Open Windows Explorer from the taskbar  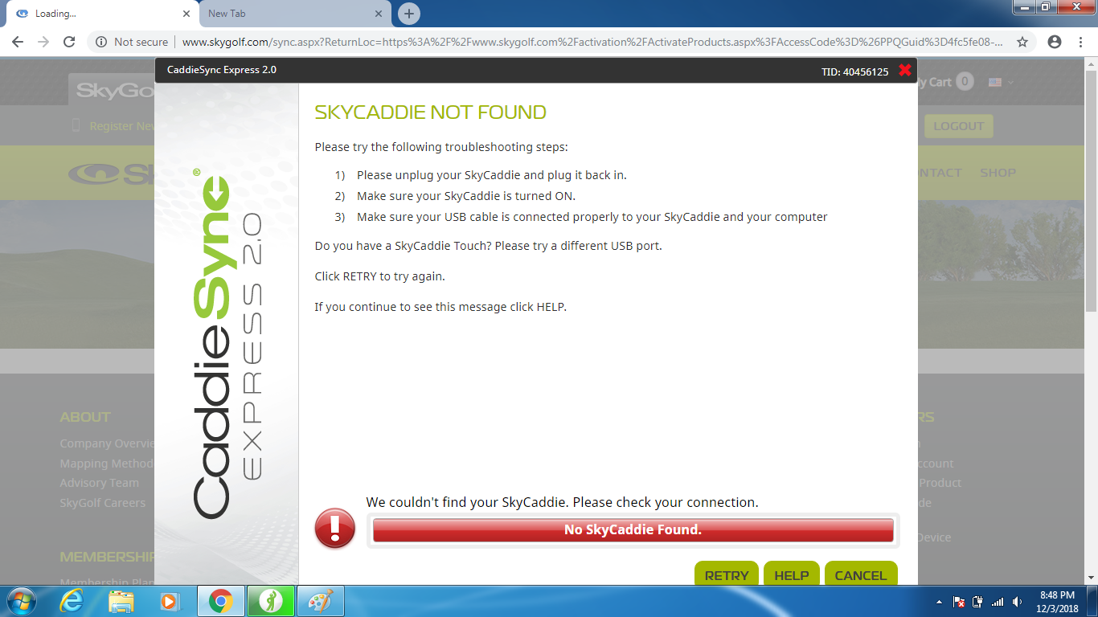pos(121,601)
